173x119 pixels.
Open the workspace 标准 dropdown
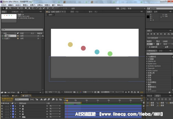point(137,8)
